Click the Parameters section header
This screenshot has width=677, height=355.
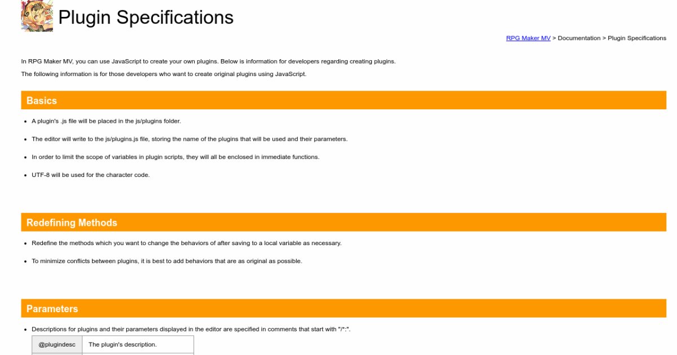(52, 309)
